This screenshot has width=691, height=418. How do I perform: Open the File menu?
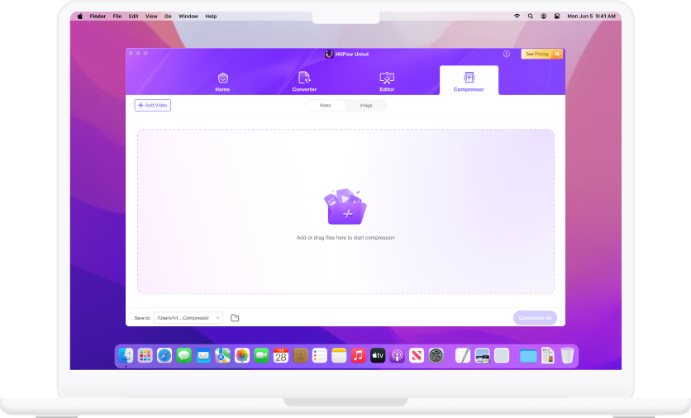117,17
